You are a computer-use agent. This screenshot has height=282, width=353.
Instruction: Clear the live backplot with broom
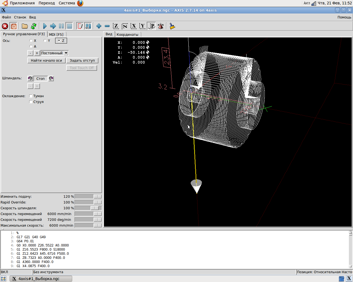[172, 26]
